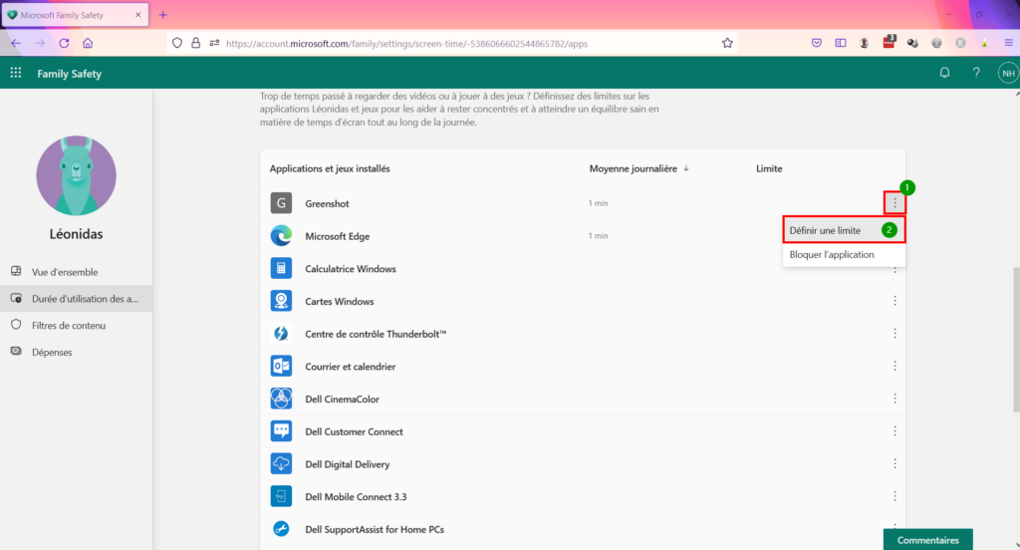Open the Pocket save icon in toolbar
This screenshot has height=550, width=1020.
pyautogui.click(x=817, y=43)
